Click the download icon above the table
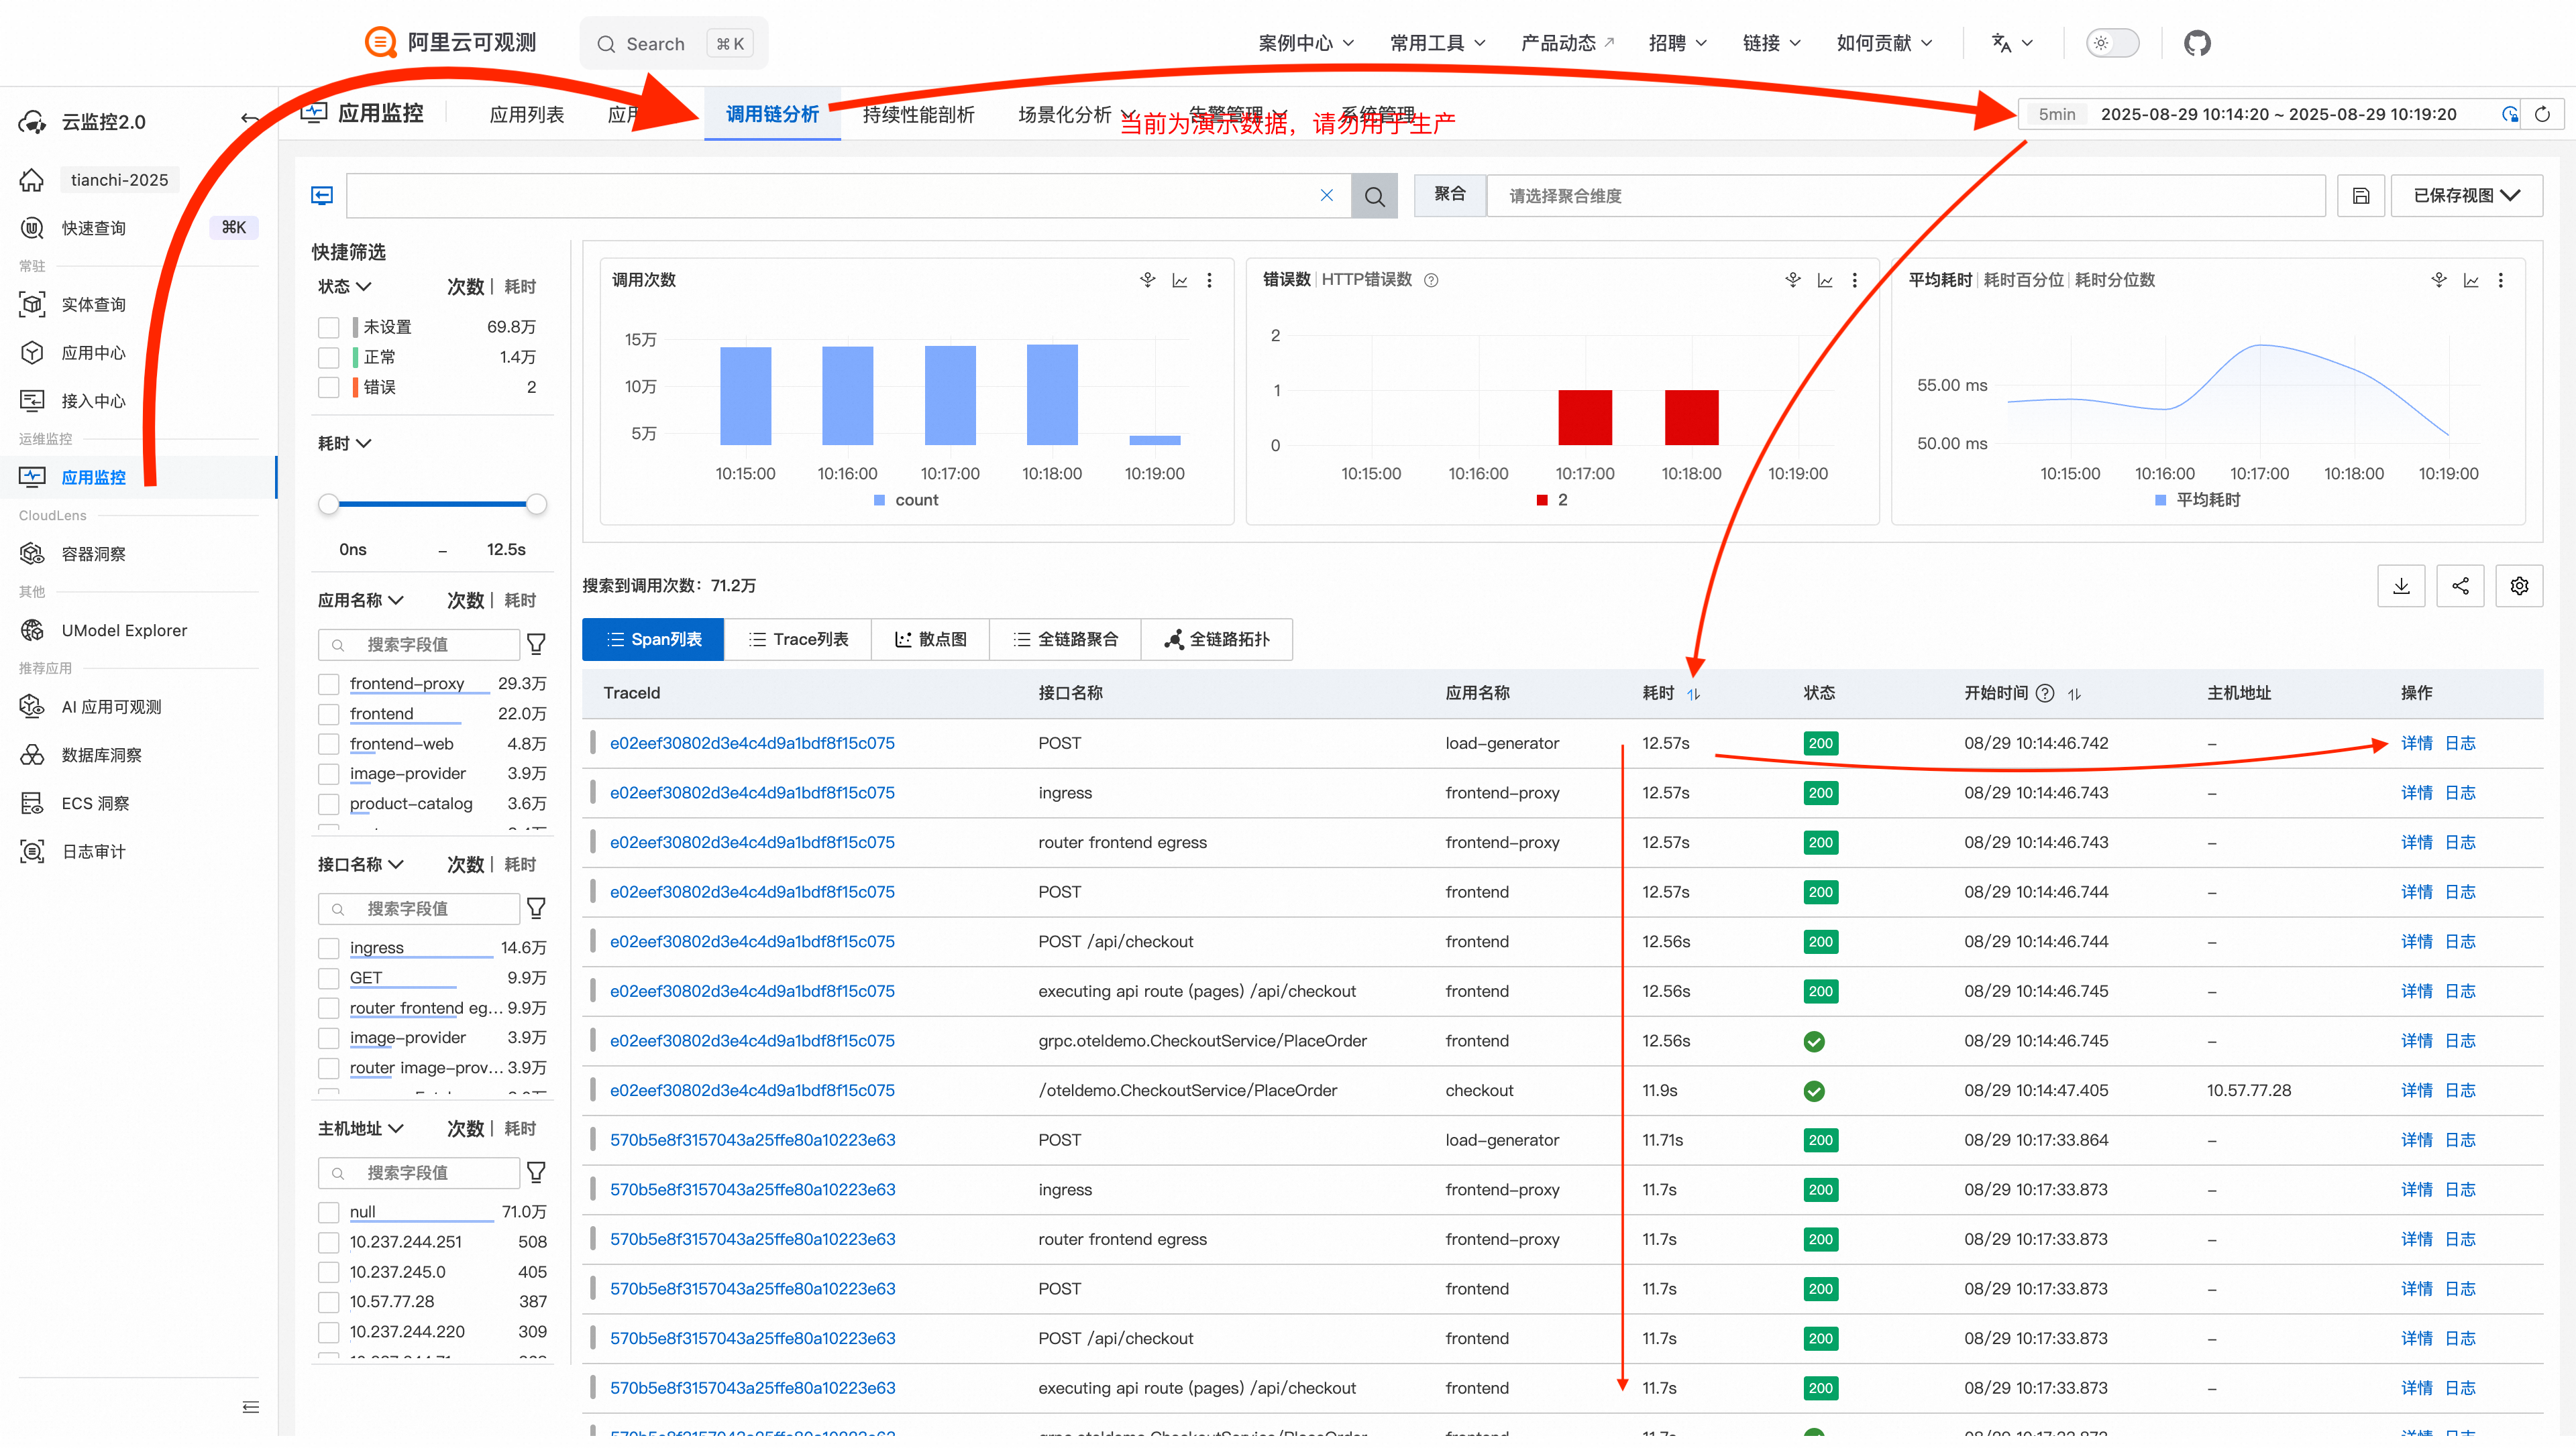This screenshot has height=1448, width=2576. [x=2401, y=587]
